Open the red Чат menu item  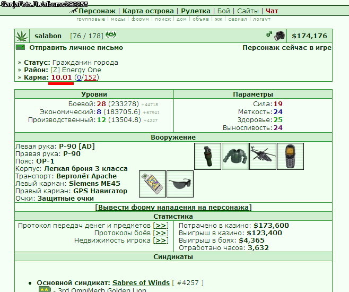272,11
